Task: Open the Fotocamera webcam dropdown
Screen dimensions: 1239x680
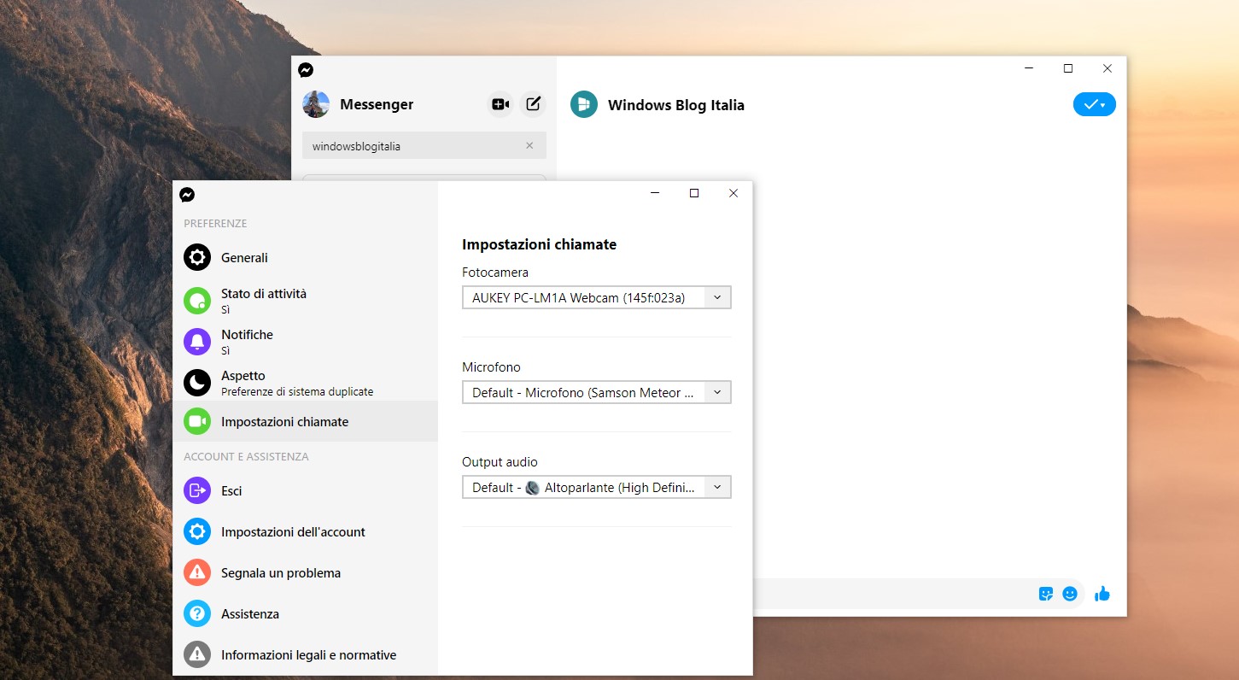Action: point(596,297)
